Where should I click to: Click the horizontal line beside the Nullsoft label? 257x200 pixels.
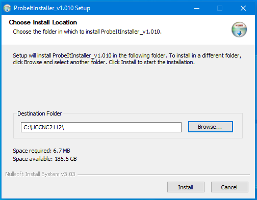pos(164,175)
